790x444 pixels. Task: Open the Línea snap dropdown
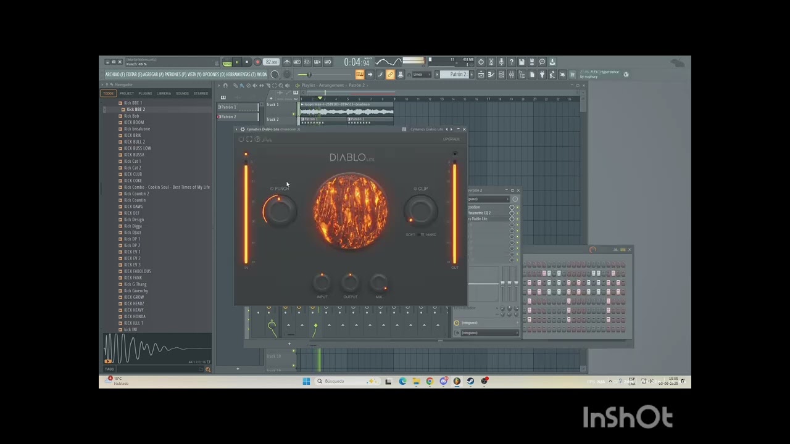click(x=422, y=75)
